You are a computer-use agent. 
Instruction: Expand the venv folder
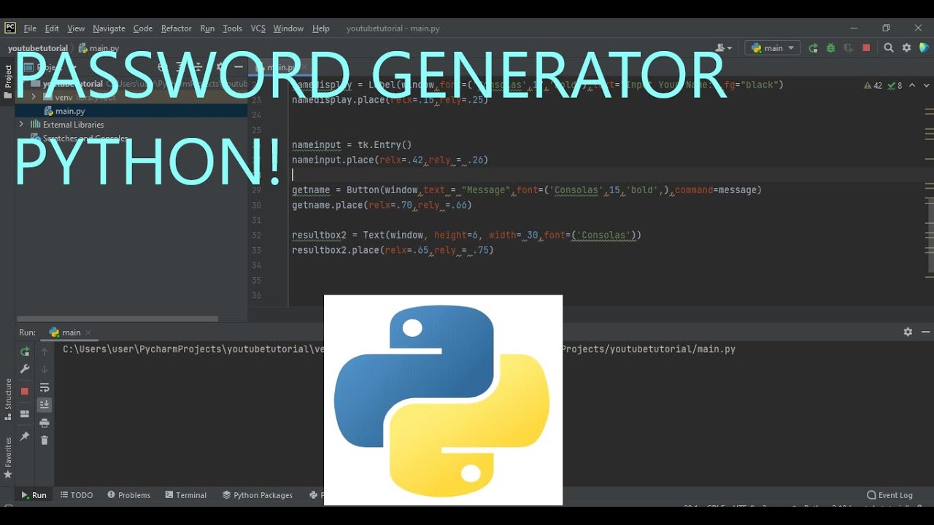pos(34,97)
